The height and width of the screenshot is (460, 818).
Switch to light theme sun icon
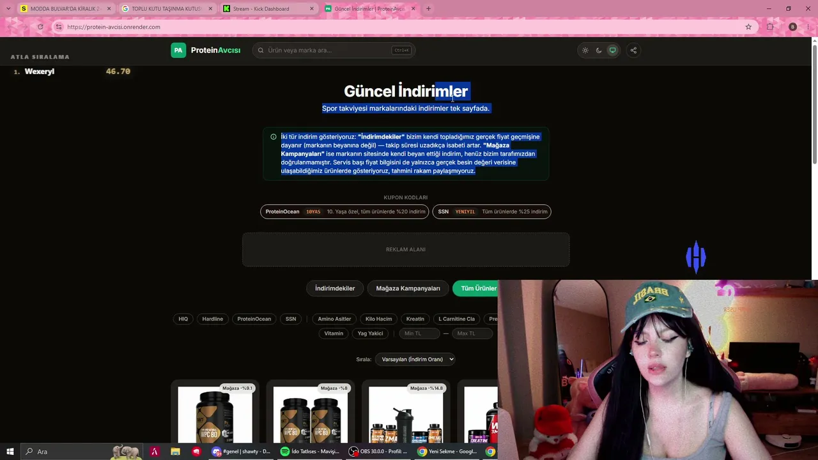pos(585,50)
